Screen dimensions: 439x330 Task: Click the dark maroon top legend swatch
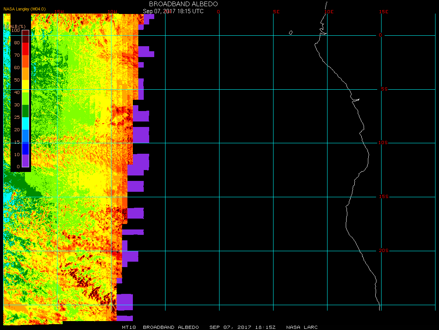tap(25, 33)
